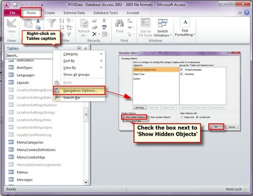253x196 pixels.
Task: Click the Refresh All icon
Action: point(84,23)
